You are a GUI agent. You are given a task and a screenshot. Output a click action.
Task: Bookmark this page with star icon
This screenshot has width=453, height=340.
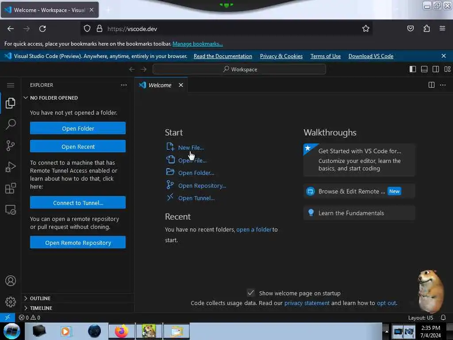366,29
